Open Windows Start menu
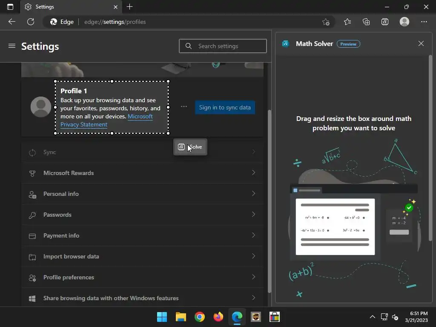 pyautogui.click(x=162, y=317)
